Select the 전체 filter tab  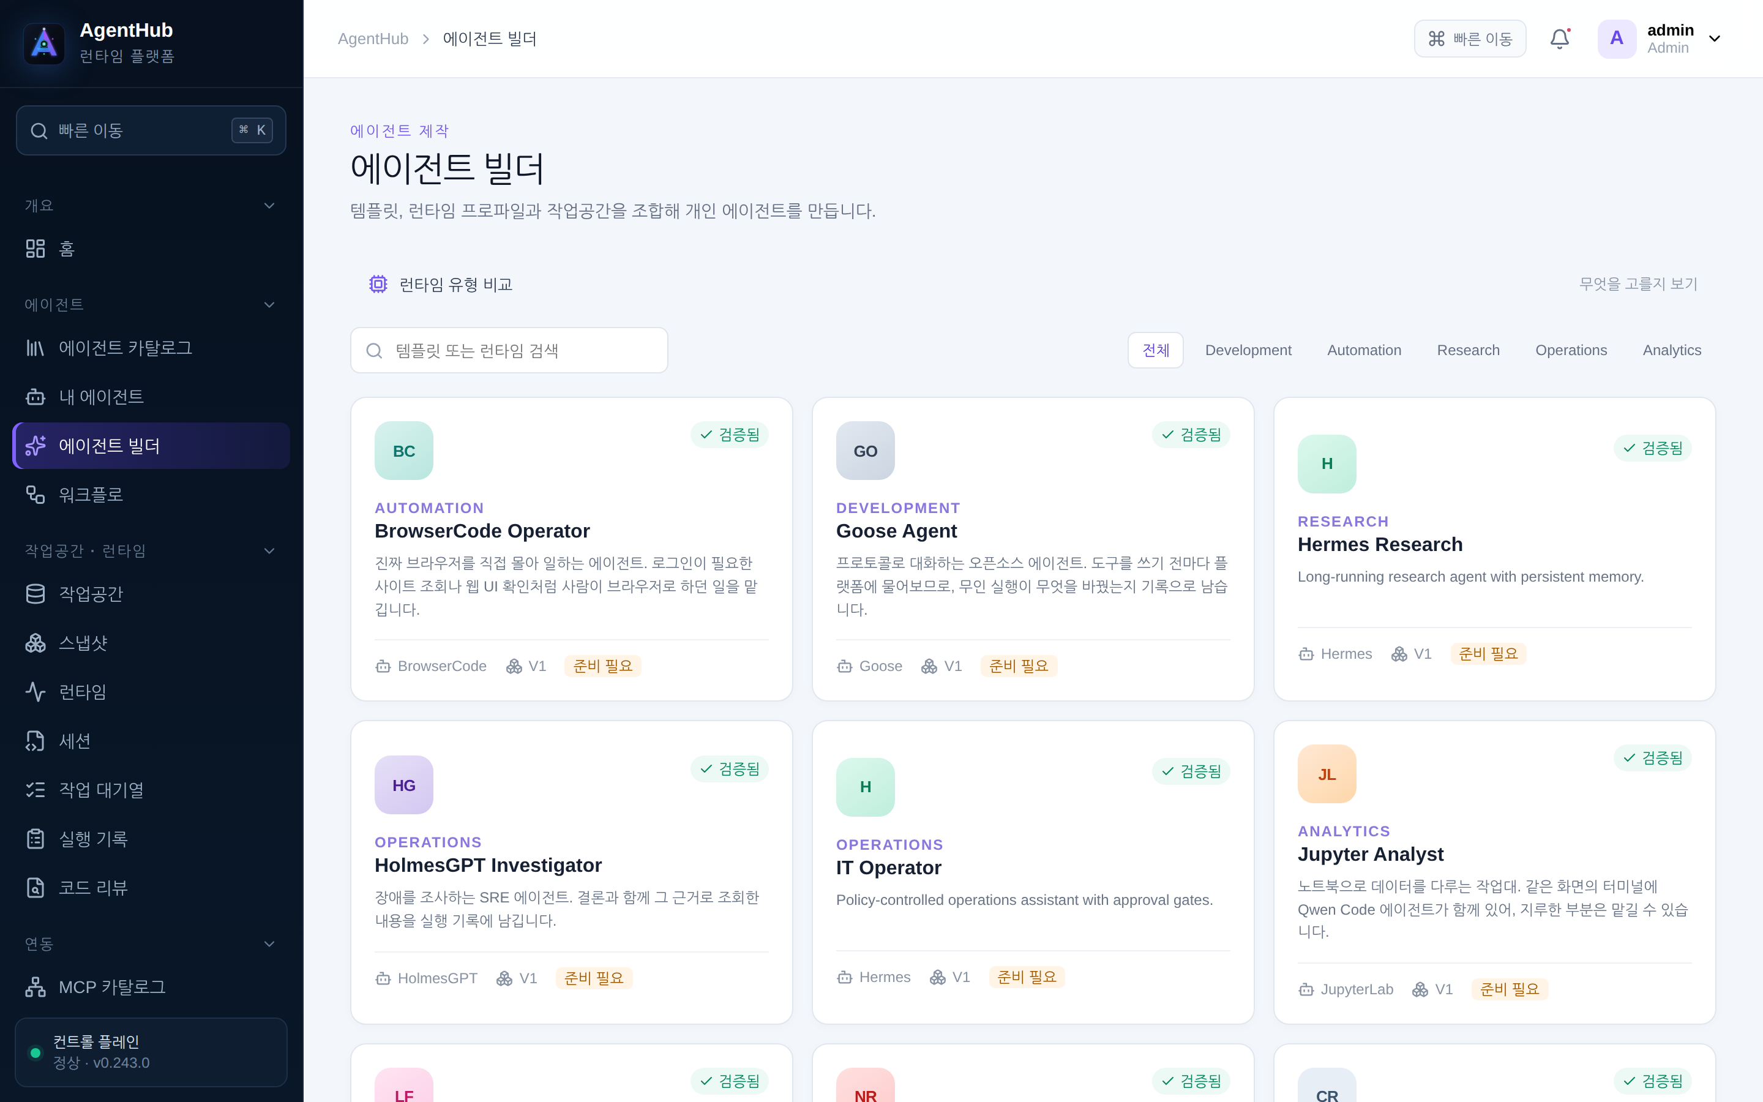1155,350
